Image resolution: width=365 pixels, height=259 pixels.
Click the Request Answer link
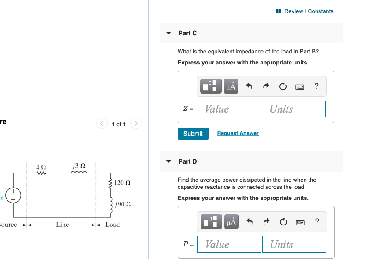pos(238,133)
